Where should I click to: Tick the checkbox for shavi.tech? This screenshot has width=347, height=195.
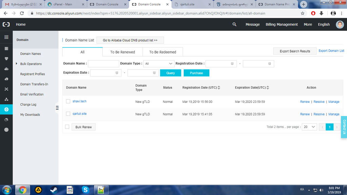[68, 101]
